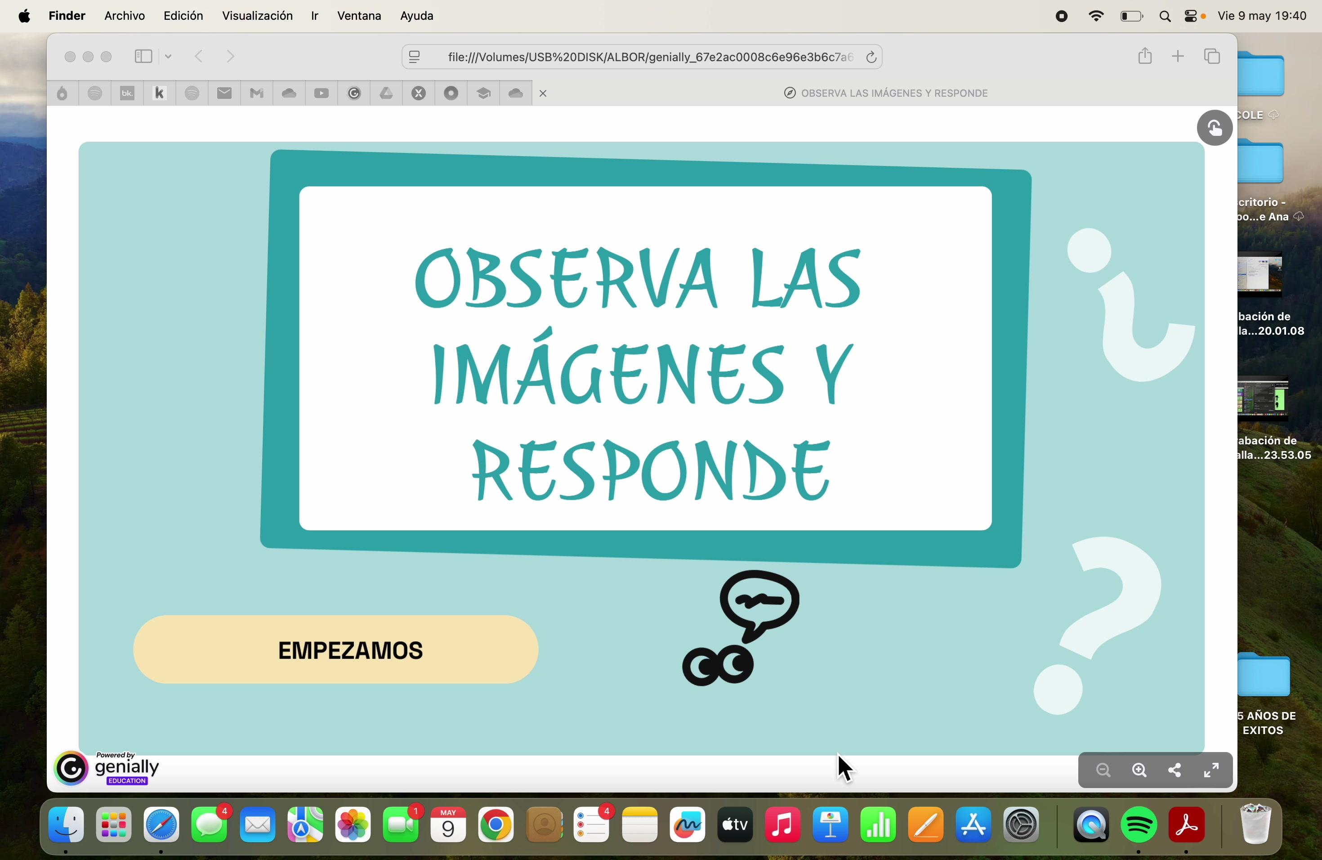Open the Archivo menu

[125, 16]
